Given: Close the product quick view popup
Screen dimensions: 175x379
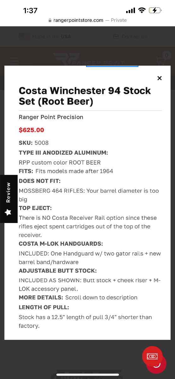Looking at the screenshot, I should pyautogui.click(x=160, y=78).
